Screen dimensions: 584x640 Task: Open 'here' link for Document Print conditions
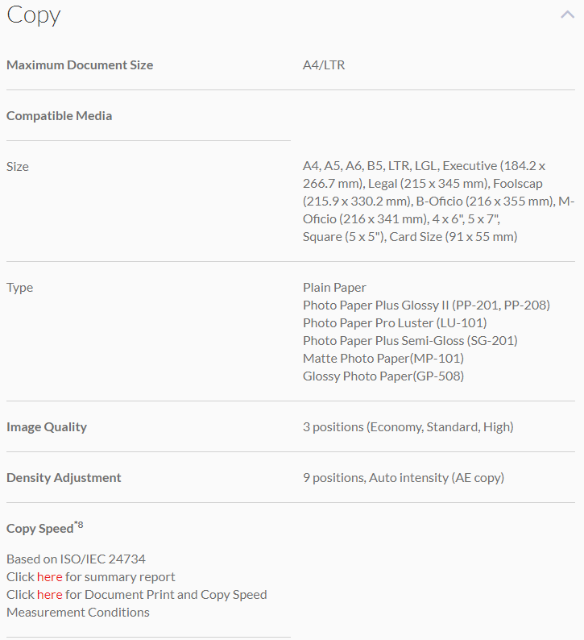[49, 594]
